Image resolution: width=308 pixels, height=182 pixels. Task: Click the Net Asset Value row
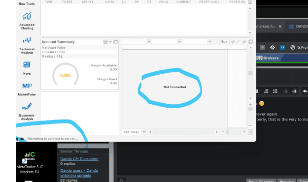[79, 48]
